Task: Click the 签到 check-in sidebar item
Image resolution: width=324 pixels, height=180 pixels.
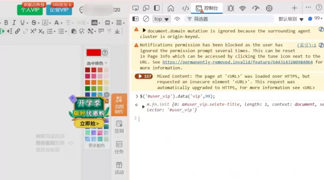Action: 119,127
